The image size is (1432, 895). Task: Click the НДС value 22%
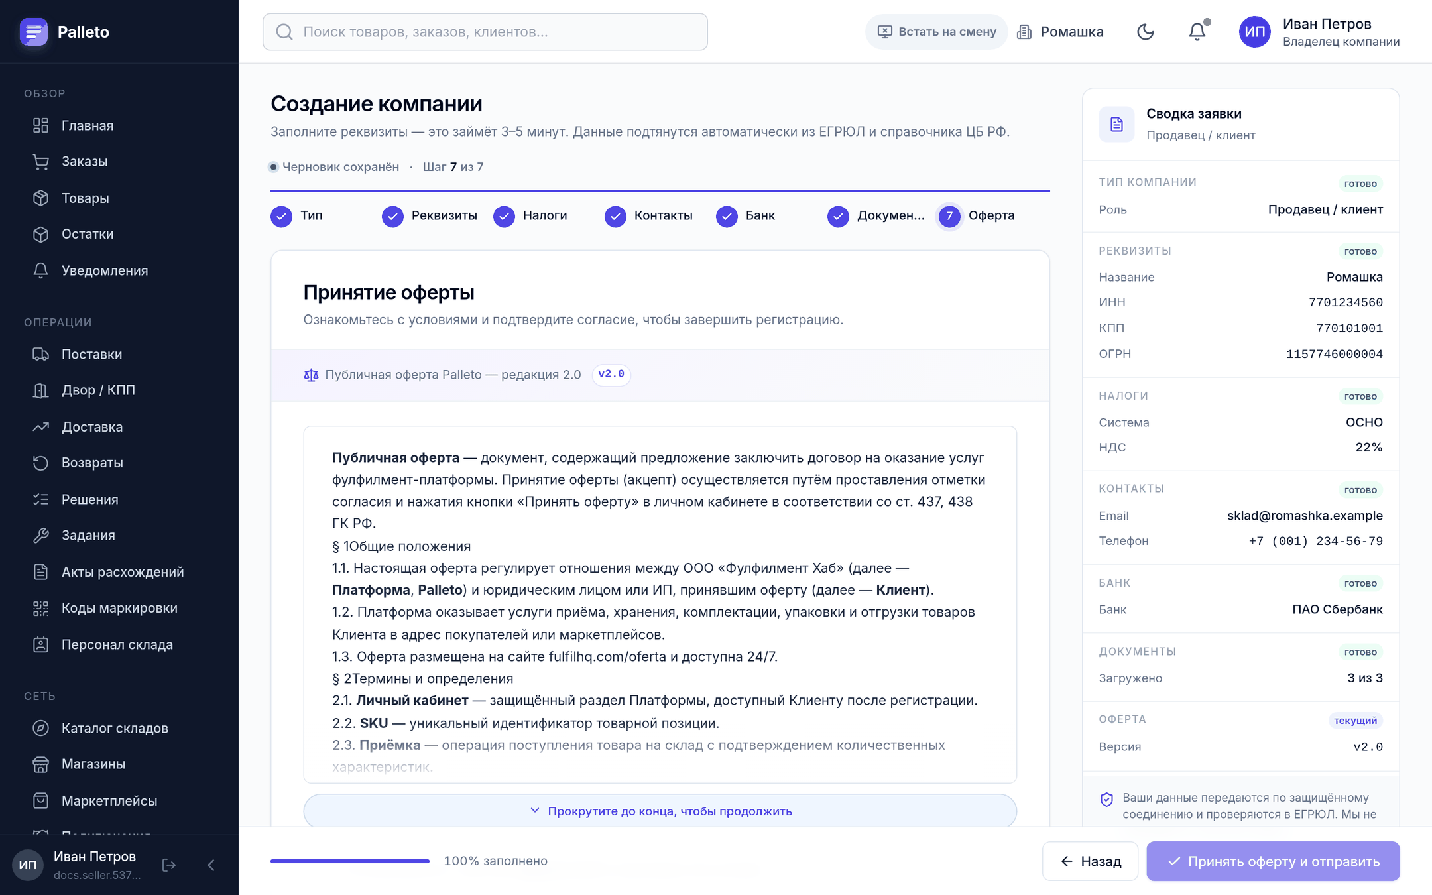coord(1369,447)
